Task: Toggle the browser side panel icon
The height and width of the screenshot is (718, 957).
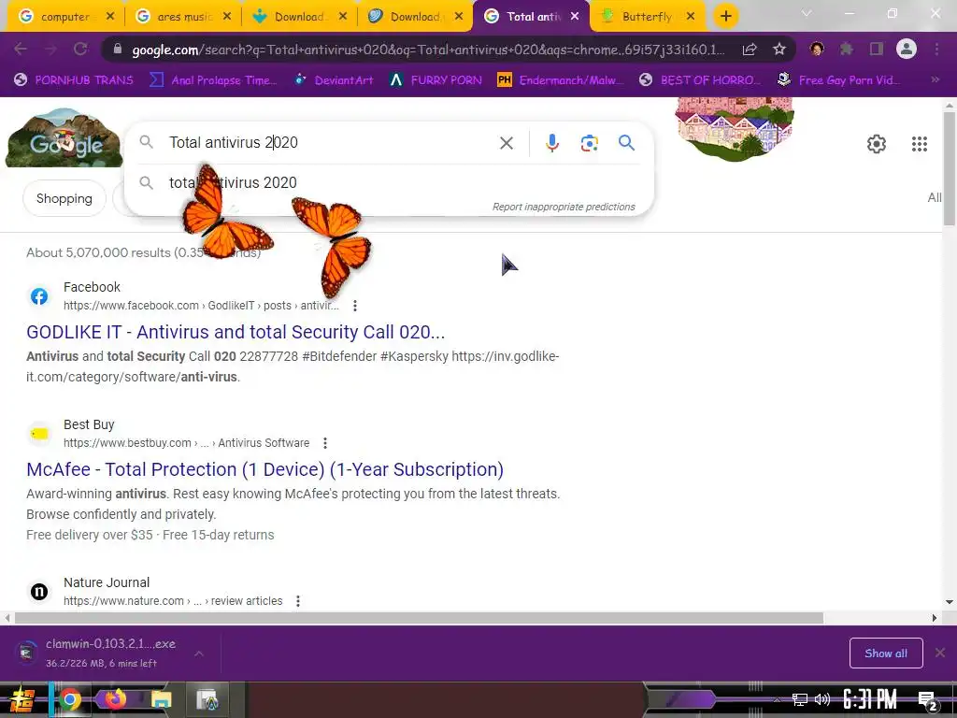Action: (877, 49)
